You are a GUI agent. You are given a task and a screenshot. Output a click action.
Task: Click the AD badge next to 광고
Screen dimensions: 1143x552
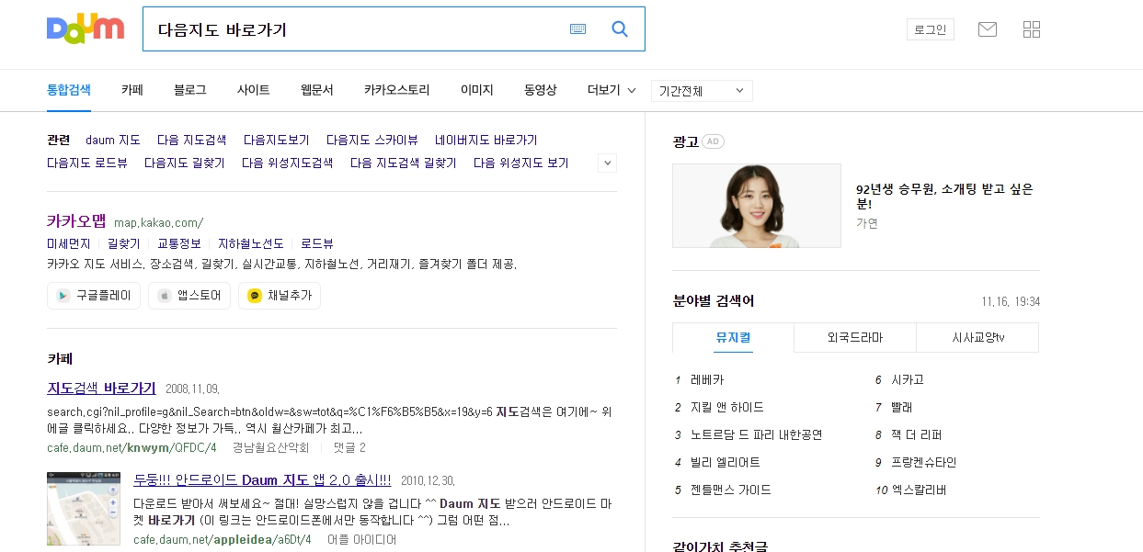(713, 141)
